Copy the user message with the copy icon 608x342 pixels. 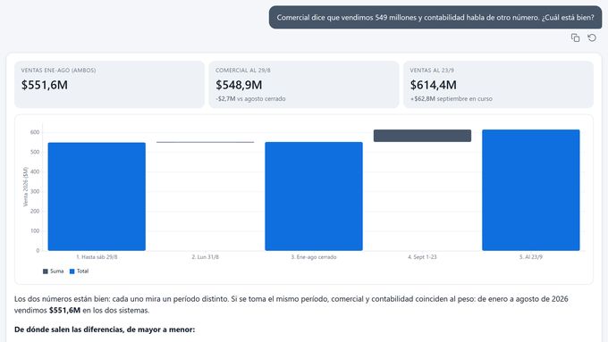click(x=575, y=38)
